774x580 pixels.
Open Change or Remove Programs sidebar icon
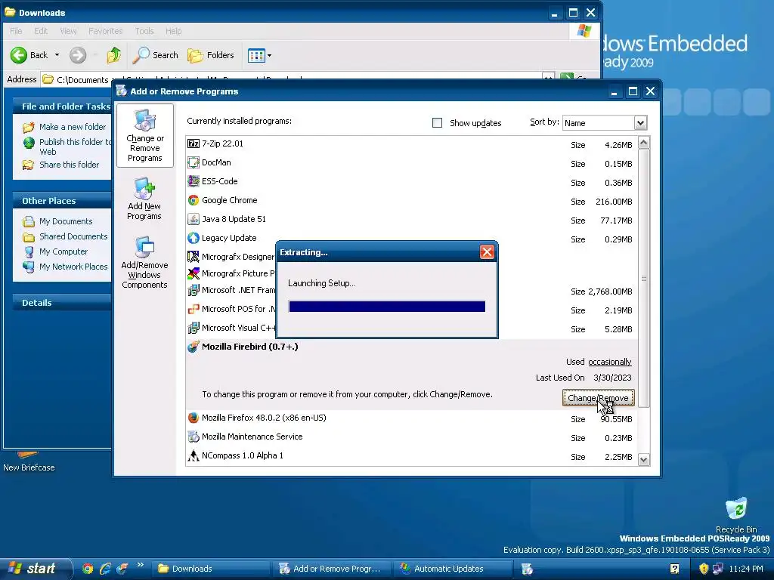(x=144, y=121)
